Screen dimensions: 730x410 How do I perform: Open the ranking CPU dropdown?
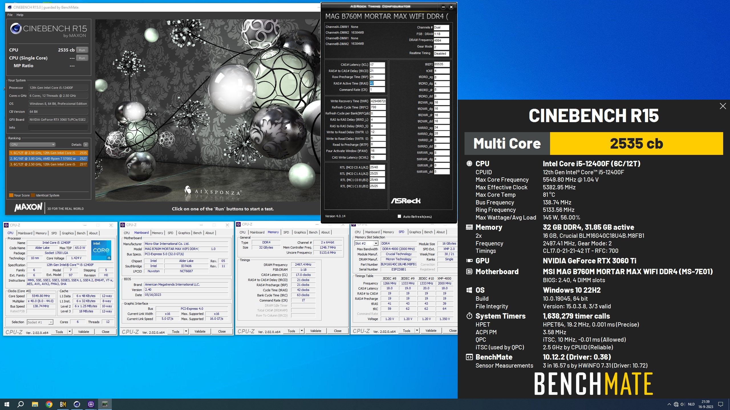tap(32, 145)
